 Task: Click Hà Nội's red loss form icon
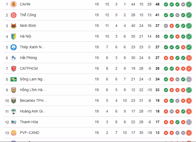177,36
